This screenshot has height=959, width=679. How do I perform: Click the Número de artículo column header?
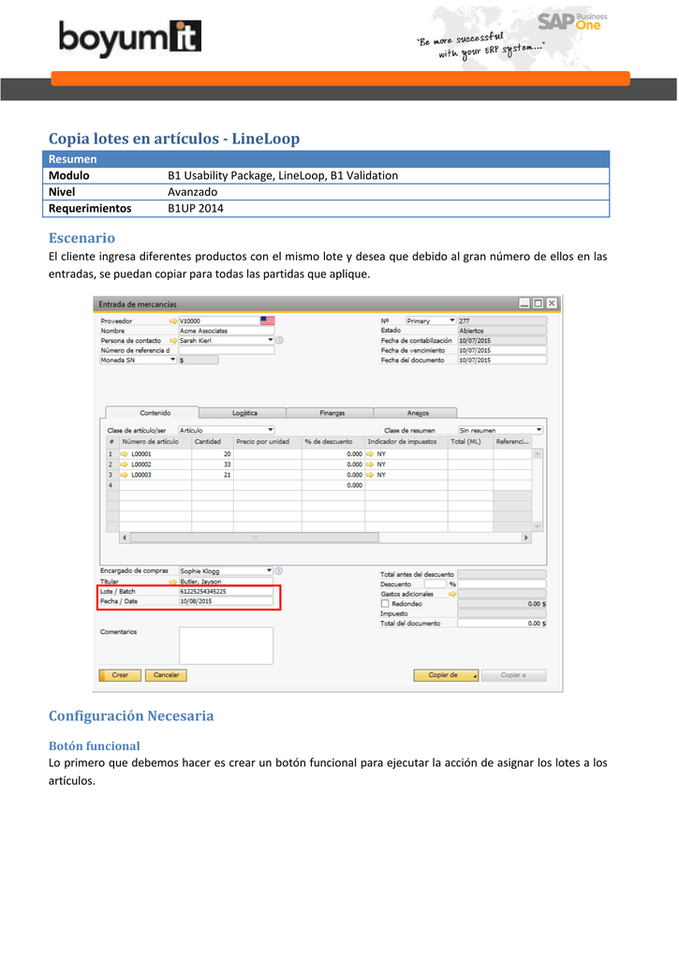point(155,442)
